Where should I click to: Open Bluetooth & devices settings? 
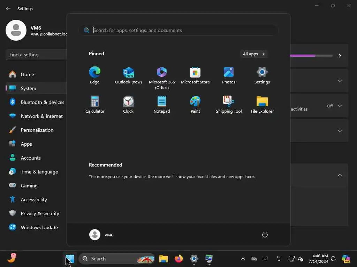36,102
